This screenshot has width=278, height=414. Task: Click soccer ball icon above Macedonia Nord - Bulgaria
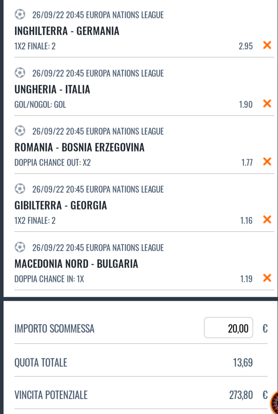click(19, 248)
